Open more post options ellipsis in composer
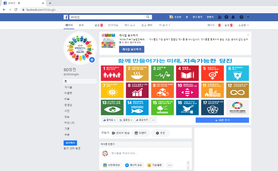This screenshot has width=278, height=171. click(x=170, y=165)
